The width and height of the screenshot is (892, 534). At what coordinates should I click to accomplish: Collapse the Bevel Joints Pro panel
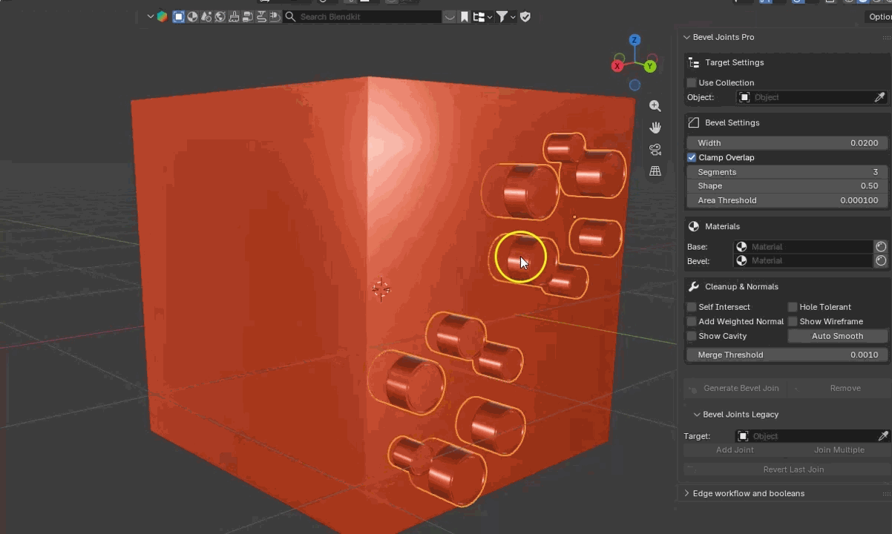click(x=686, y=37)
